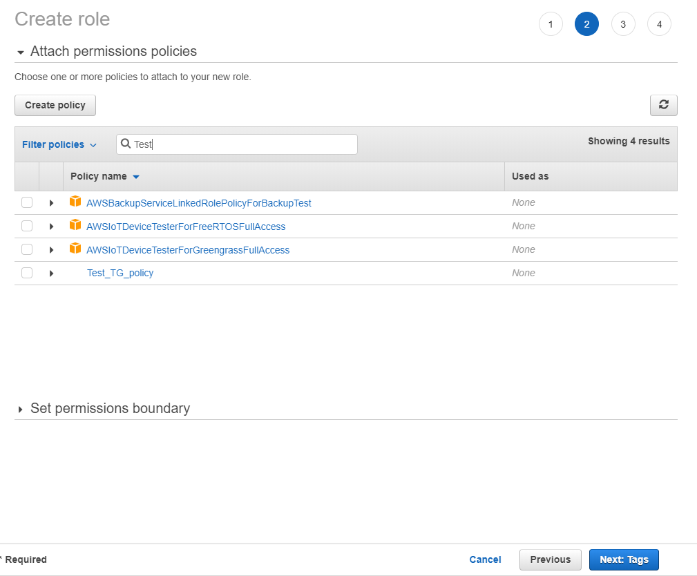This screenshot has width=697, height=576.
Task: Expand details for AWSBackupServiceLinkedRolePolicyForBackupTest row
Action: [x=52, y=203]
